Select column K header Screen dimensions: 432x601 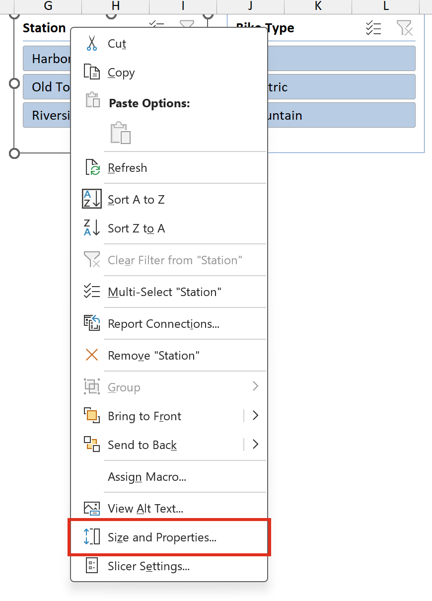318,6
